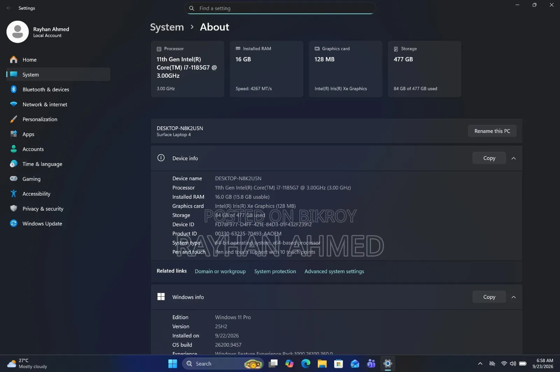Click the Accounts person icon
560x372 pixels.
[14, 149]
